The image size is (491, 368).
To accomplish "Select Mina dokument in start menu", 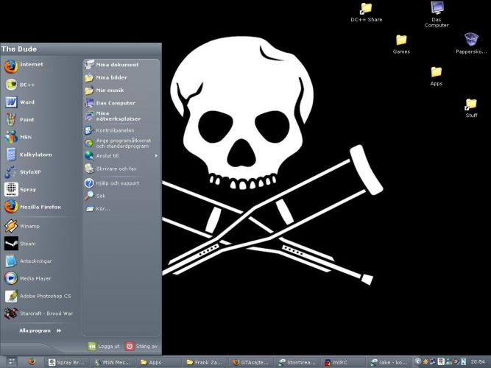I will pyautogui.click(x=116, y=65).
